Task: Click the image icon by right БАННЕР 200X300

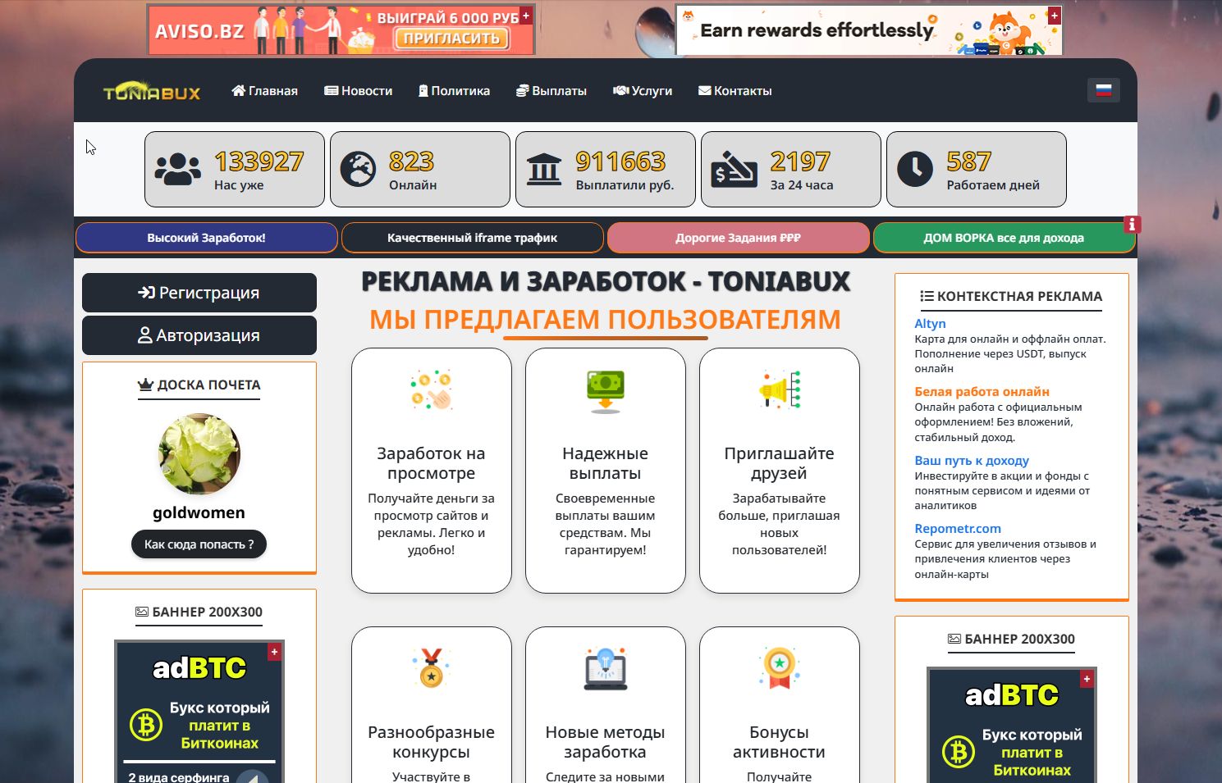Action: (954, 639)
